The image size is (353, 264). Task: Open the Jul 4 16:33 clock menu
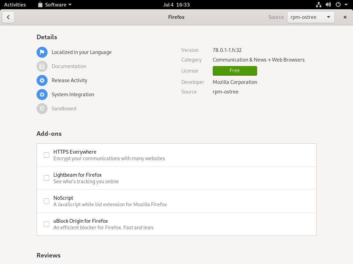tap(176, 5)
